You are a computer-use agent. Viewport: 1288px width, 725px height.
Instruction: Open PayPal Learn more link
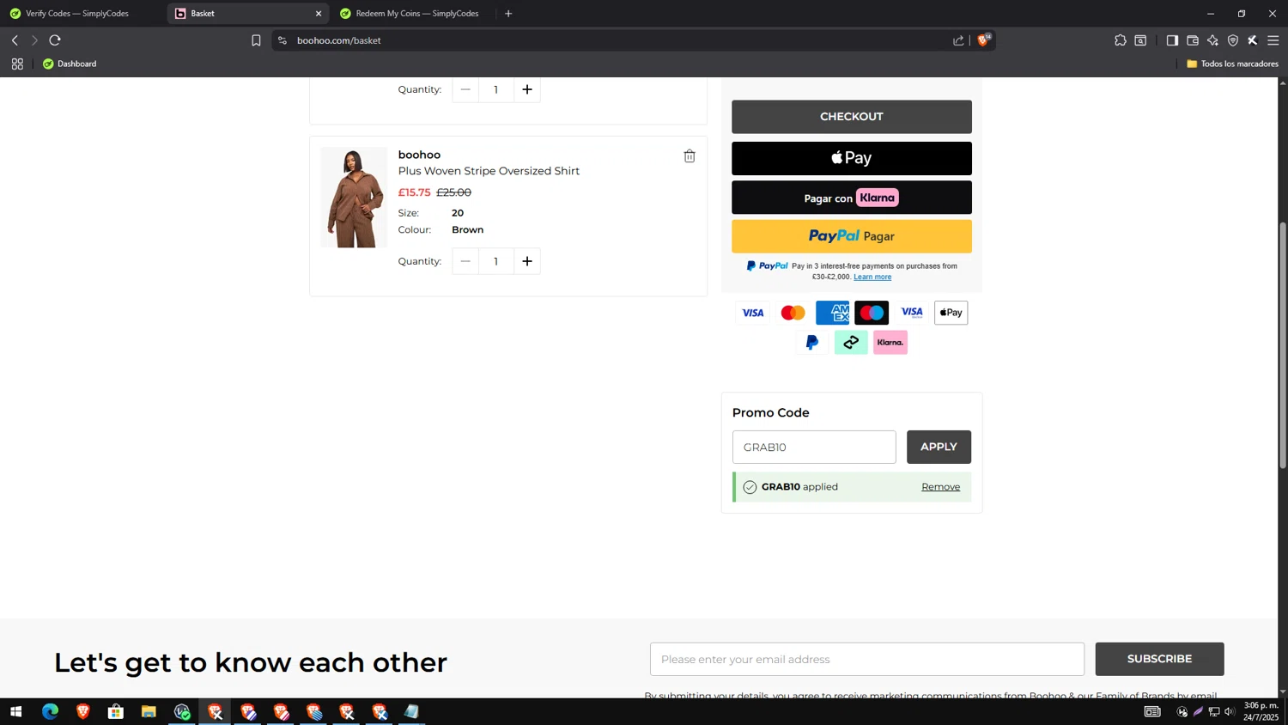pyautogui.click(x=872, y=277)
